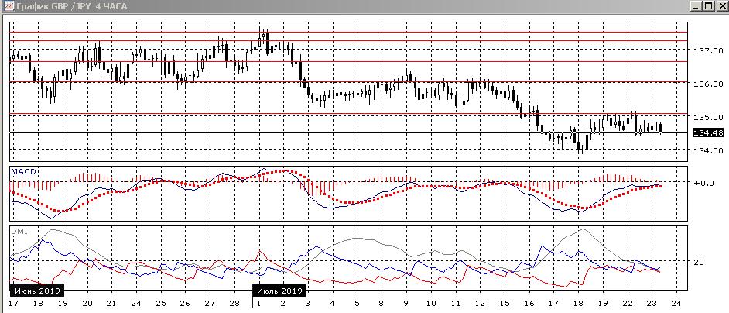
Task: Click the Июль 2019 month marker
Action: [279, 291]
